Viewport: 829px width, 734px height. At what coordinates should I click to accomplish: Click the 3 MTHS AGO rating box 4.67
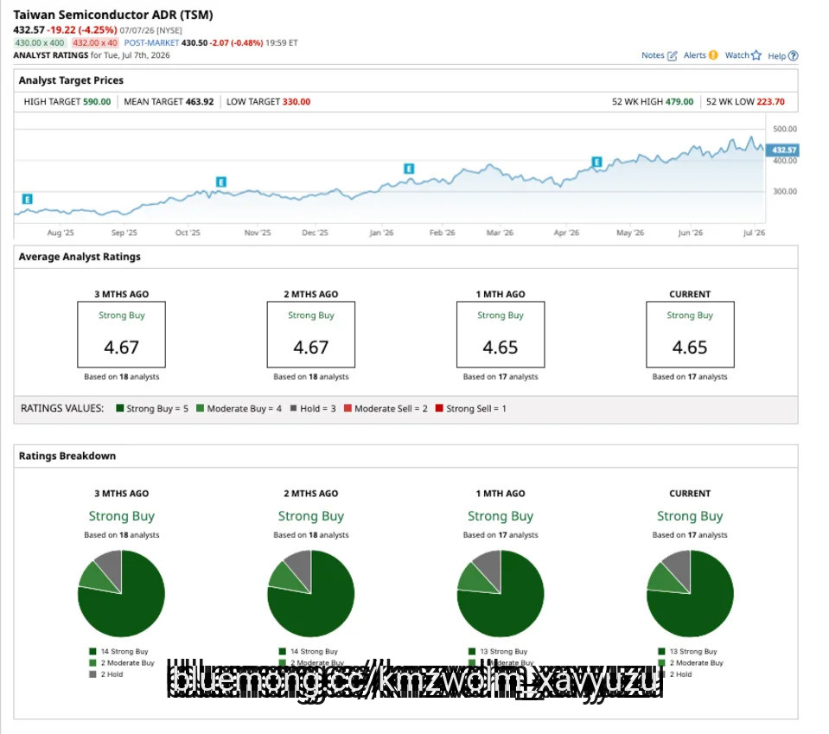[122, 335]
